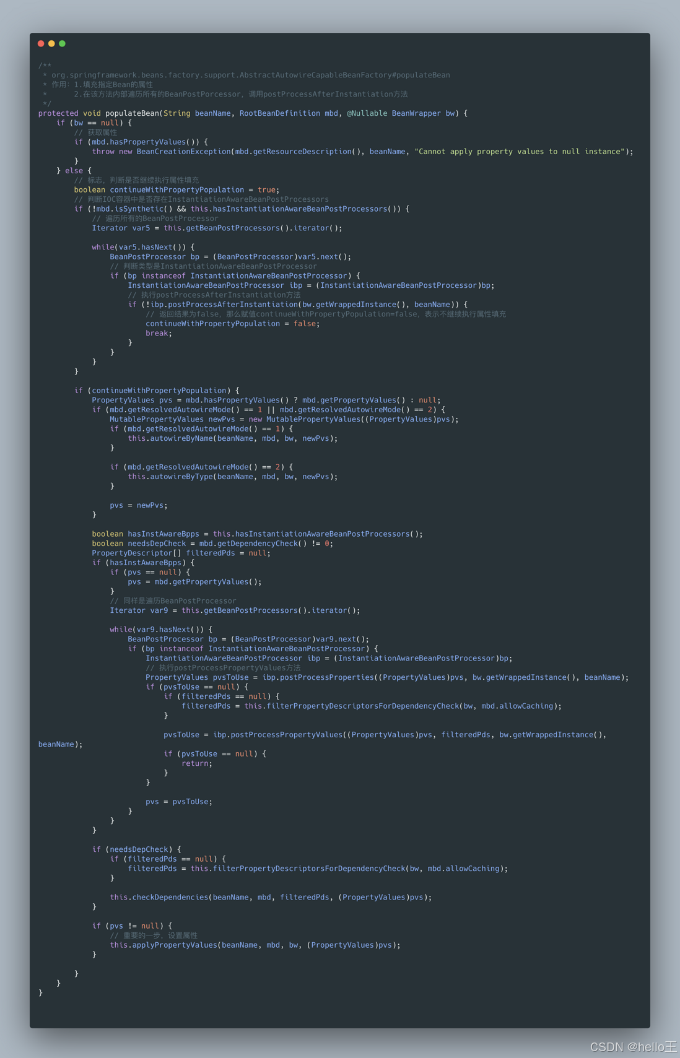Click the 'this.applyPropertyValues(' call line
Viewport: 680px width, 1058px height.
(255, 945)
